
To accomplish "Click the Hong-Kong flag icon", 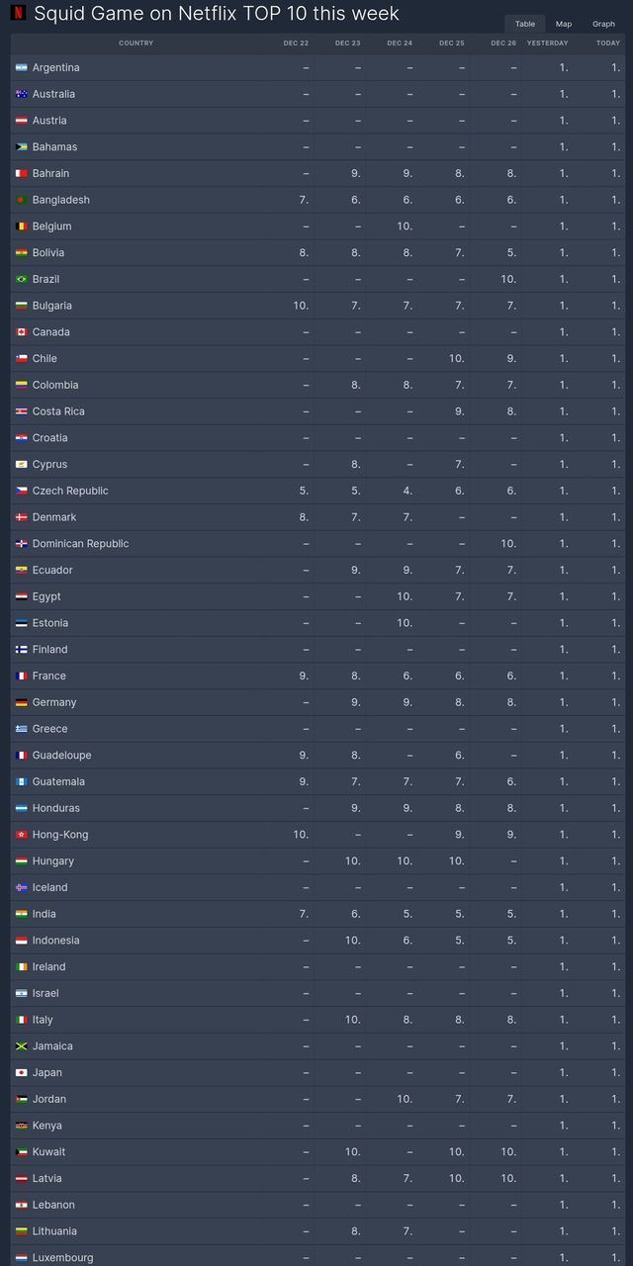I will pyautogui.click(x=22, y=835).
